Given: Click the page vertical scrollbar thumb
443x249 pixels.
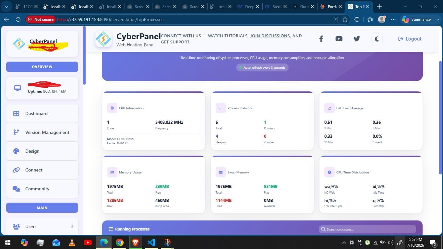Looking at the screenshot, I should click(440, 117).
